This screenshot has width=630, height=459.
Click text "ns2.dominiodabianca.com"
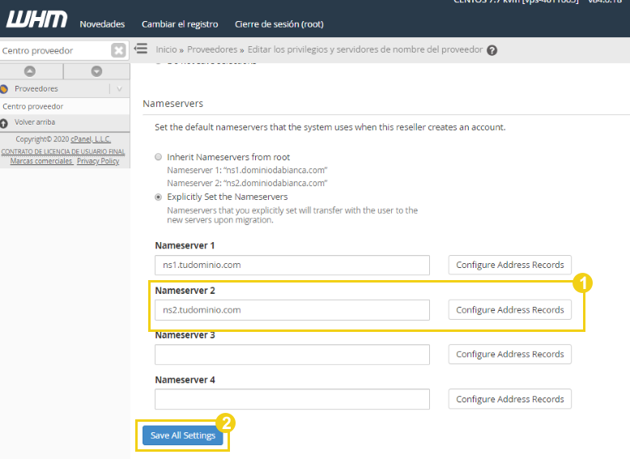pyautogui.click(x=275, y=183)
